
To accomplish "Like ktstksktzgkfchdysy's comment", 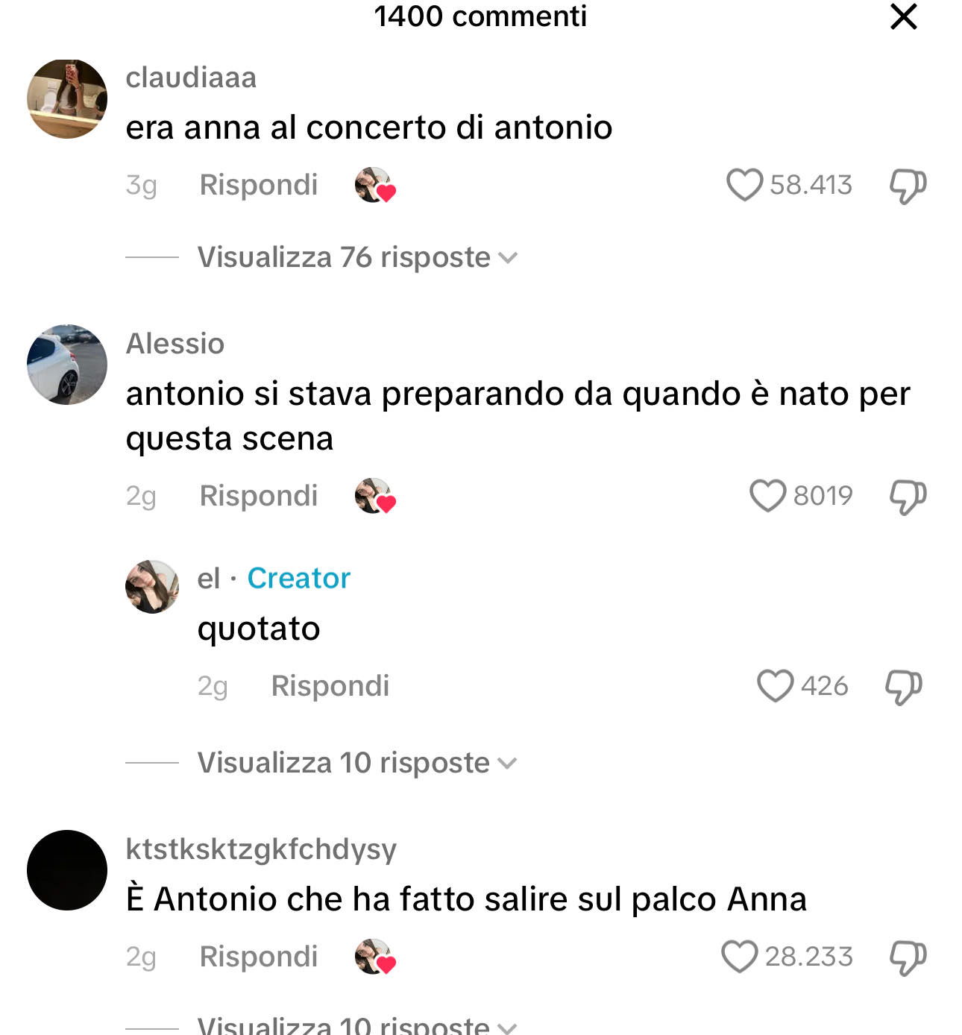I will click(739, 957).
